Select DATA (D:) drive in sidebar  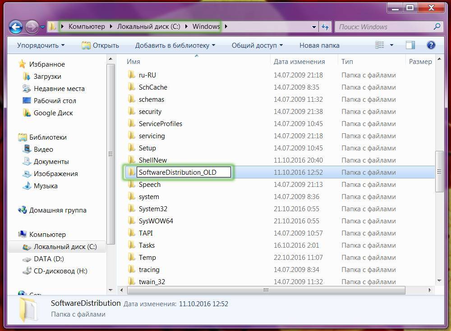(x=49, y=259)
